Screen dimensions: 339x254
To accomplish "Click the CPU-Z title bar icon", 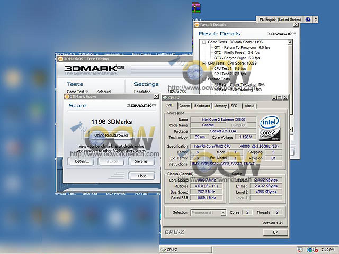I will (165, 98).
